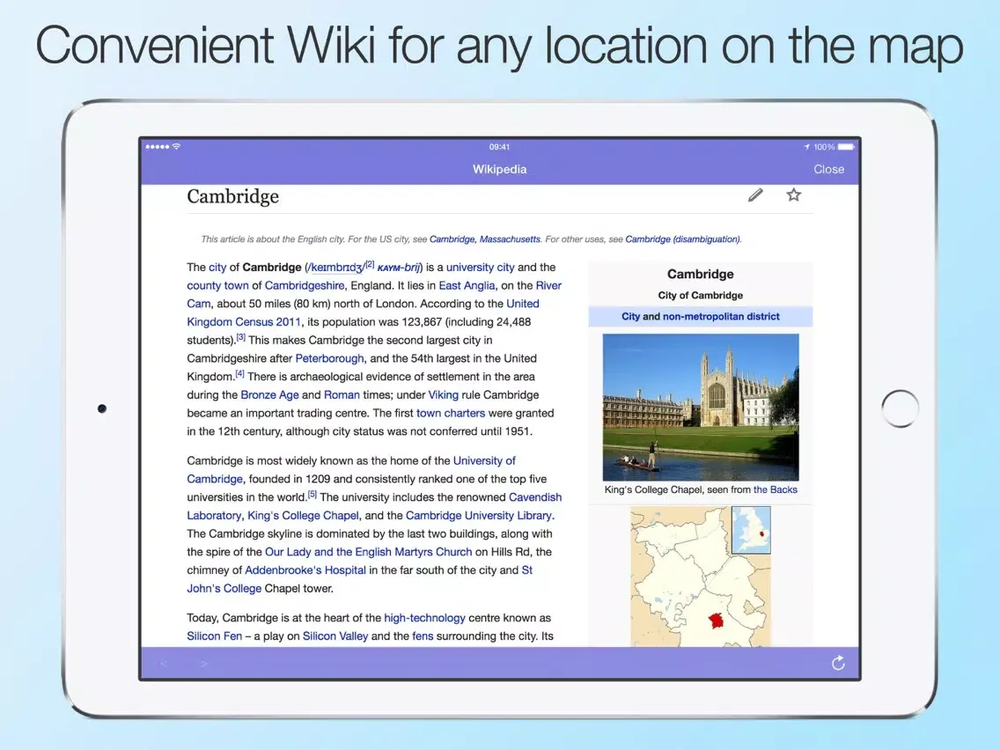1000x750 pixels.
Task: Tap the pencil edit icon
Action: 755,195
